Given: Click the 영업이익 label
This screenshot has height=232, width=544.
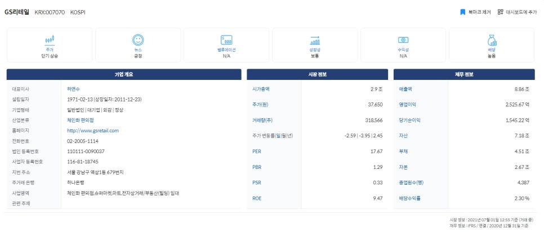Looking at the screenshot, I should coord(408,105).
